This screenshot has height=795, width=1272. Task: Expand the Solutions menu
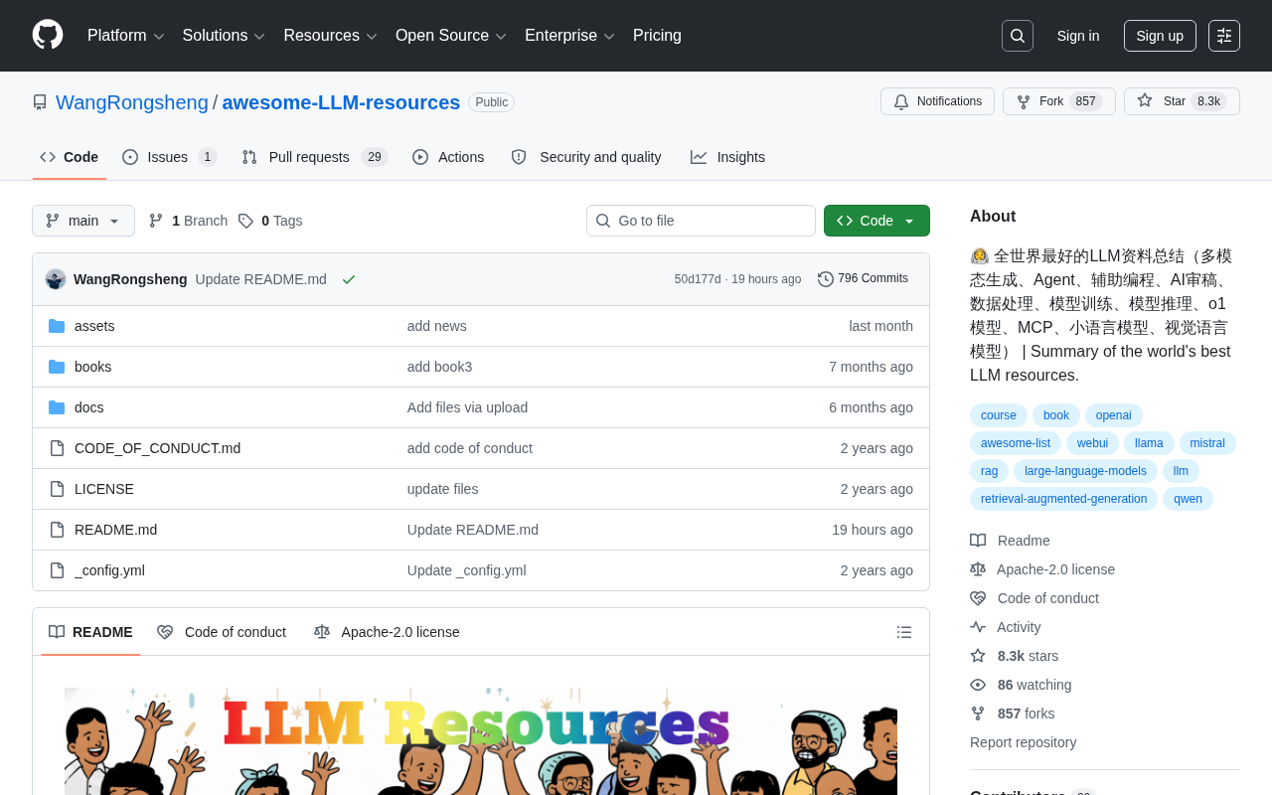coord(224,36)
